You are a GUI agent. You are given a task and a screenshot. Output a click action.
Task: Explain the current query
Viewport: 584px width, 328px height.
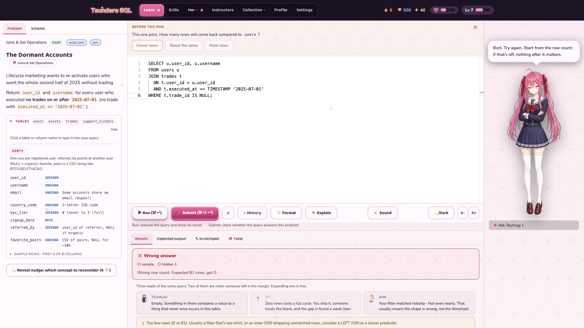(321, 213)
